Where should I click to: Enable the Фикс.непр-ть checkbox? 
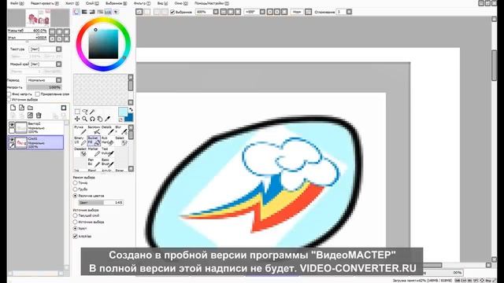(x=9, y=94)
